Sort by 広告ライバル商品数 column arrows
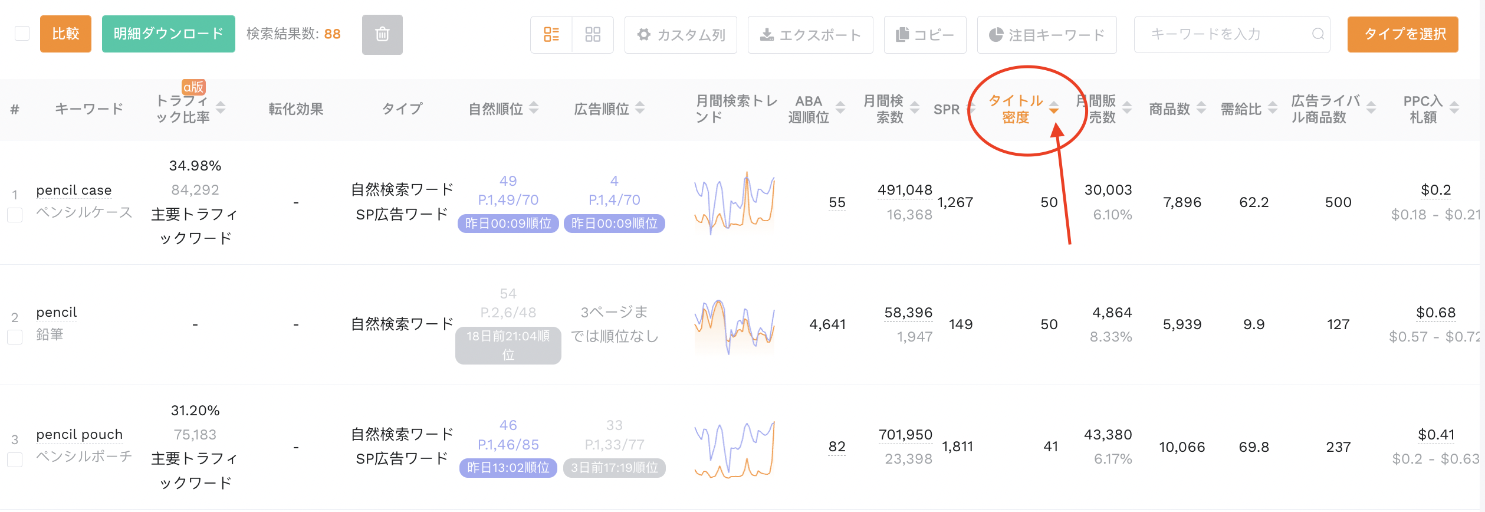 tap(1371, 109)
